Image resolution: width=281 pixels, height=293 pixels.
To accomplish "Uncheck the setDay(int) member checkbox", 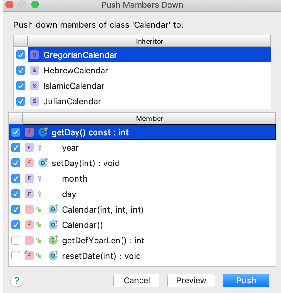I will [x=15, y=163].
